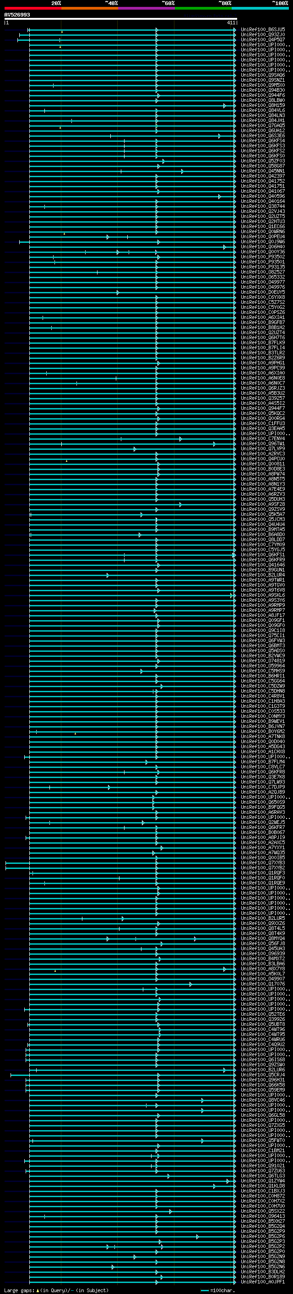Image resolution: width=293 pixels, height=1294 pixels.
Task: Open hit UniRef100_Q45NN1
Action: pyautogui.click(x=263, y=171)
